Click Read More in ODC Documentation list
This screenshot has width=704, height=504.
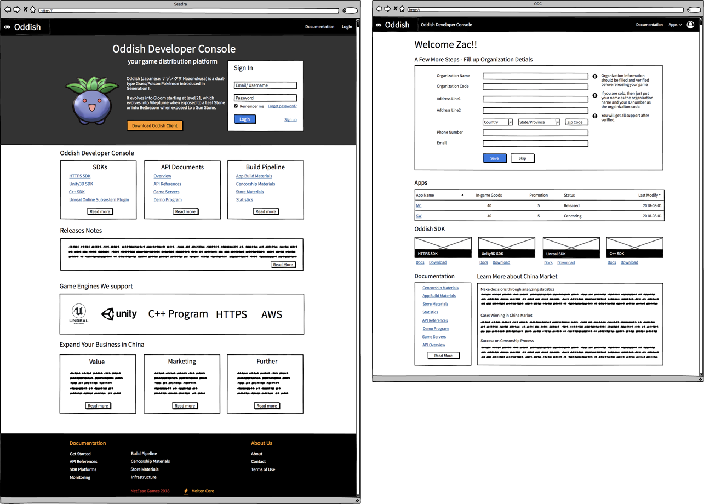pos(443,356)
